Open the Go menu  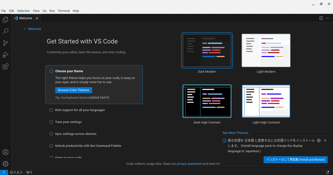[45, 11]
